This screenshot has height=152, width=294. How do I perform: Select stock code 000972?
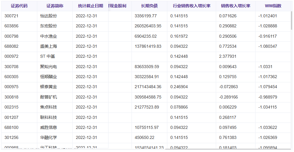click(12, 57)
